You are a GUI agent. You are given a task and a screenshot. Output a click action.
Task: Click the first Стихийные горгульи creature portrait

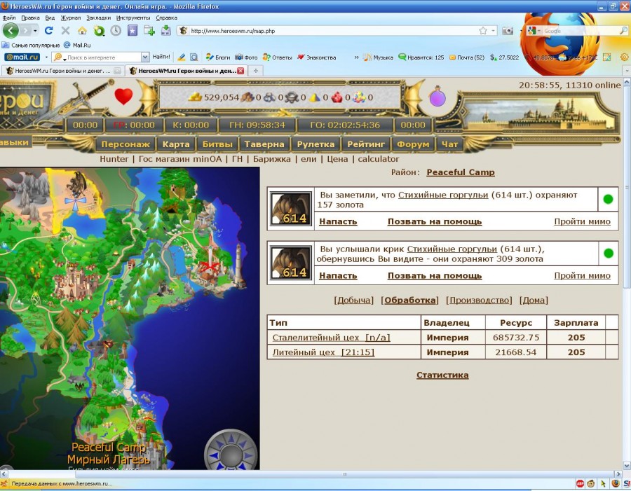click(291, 208)
